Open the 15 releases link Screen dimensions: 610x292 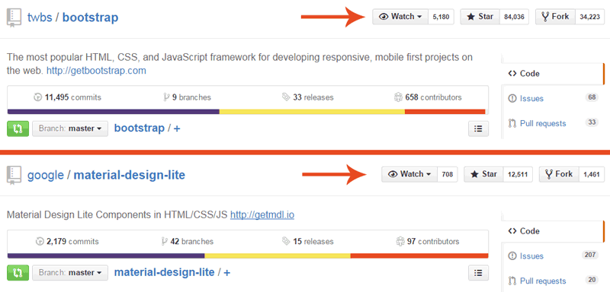tap(308, 242)
